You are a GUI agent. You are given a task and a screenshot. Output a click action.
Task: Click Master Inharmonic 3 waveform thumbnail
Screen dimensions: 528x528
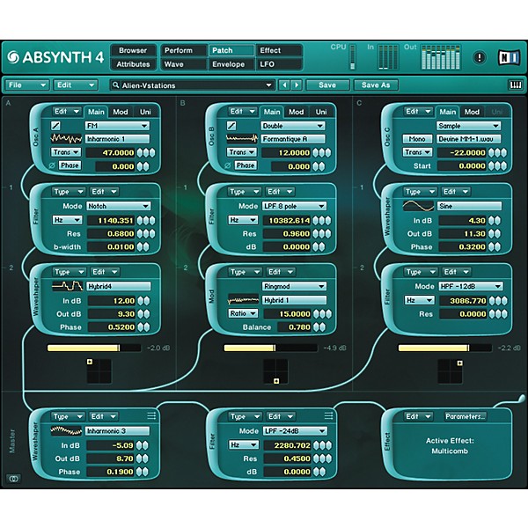pyautogui.click(x=66, y=430)
